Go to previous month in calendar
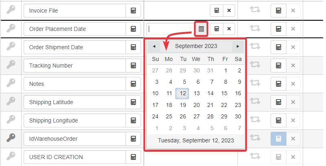This screenshot has height=166, width=326. [x=154, y=46]
